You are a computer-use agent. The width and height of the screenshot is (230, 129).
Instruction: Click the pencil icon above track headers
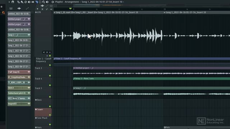tap(47, 9)
